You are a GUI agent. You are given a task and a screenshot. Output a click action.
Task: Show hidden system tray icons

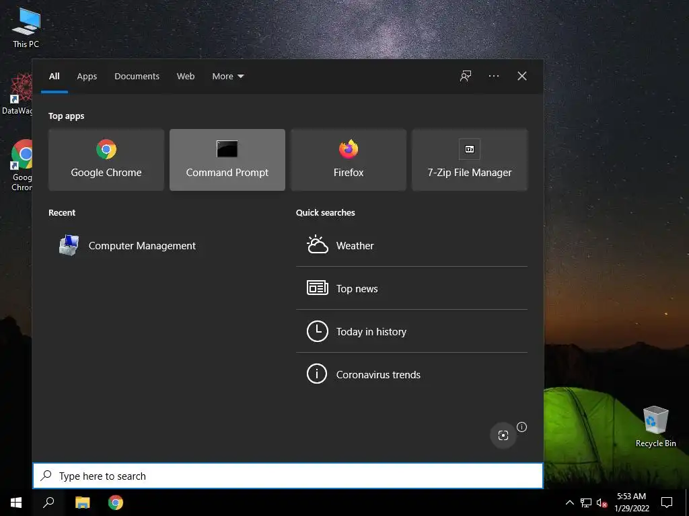569,503
